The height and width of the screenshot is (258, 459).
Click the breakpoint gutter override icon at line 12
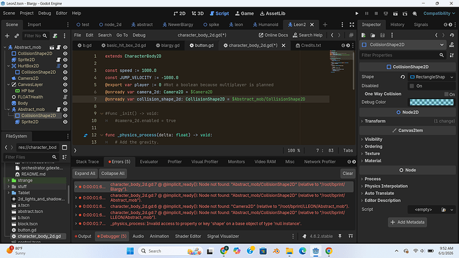click(x=85, y=135)
